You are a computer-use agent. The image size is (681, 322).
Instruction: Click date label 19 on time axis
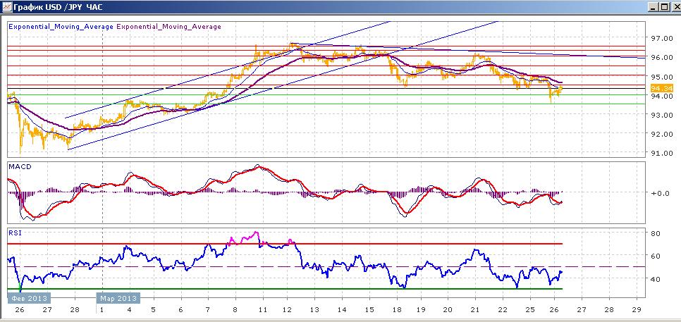[422, 310]
